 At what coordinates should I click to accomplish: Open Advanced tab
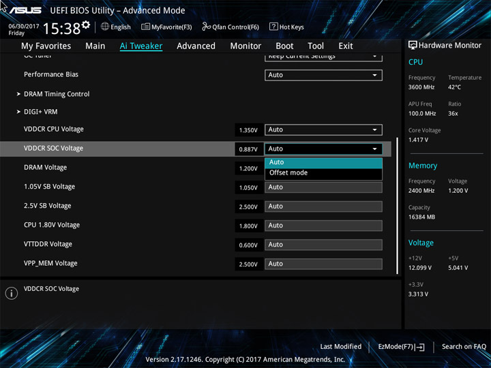[x=196, y=46]
